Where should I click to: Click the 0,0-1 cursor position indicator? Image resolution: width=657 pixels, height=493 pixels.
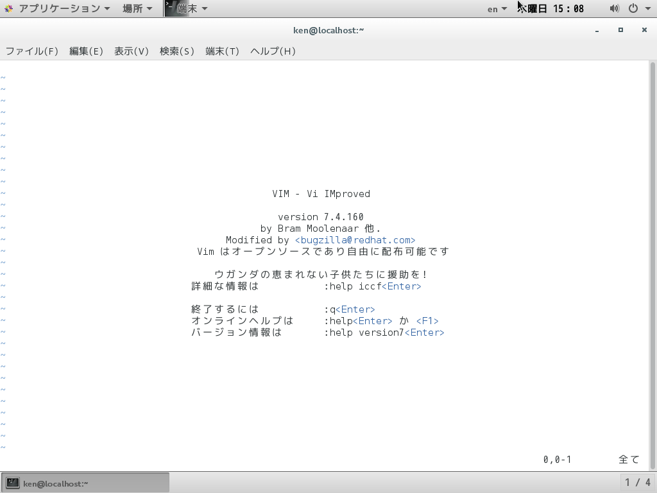click(557, 460)
